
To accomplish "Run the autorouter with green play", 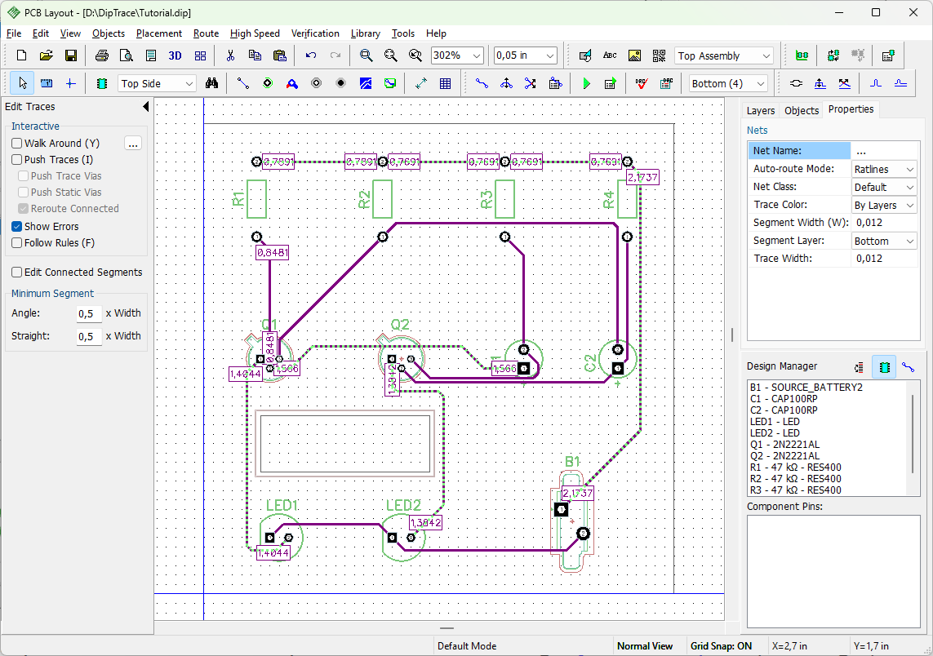I will tap(586, 83).
